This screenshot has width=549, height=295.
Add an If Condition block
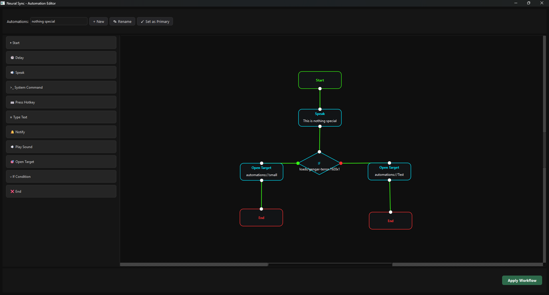pyautogui.click(x=61, y=176)
